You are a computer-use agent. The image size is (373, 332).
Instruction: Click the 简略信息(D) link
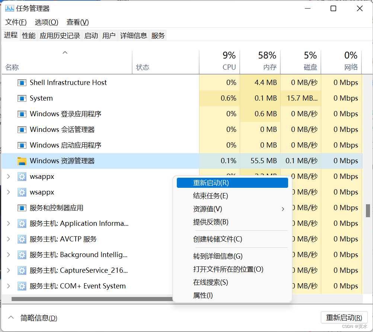(x=39, y=318)
